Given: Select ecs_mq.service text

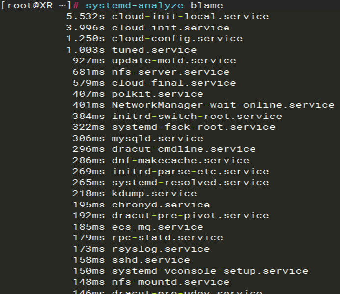Looking at the screenshot, I should 157,227.
